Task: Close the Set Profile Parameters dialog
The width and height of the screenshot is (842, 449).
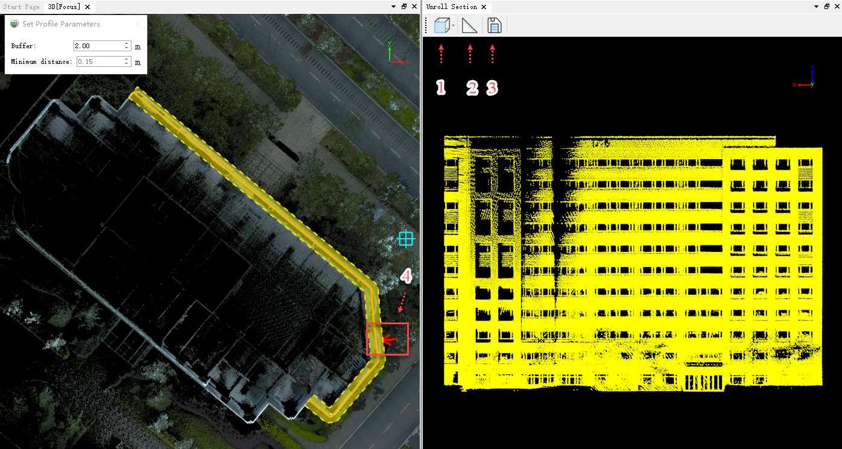Action: click(138, 24)
